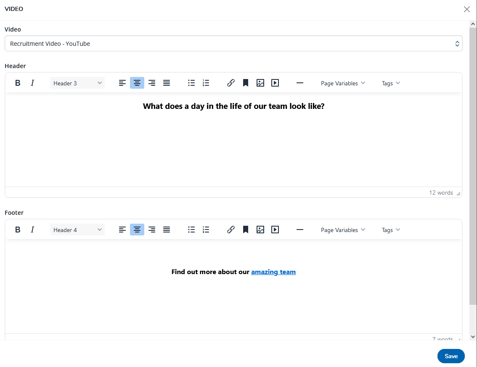477x367 pixels.
Task: Add bookmark anchor in the Footer toolbar
Action: (246, 230)
